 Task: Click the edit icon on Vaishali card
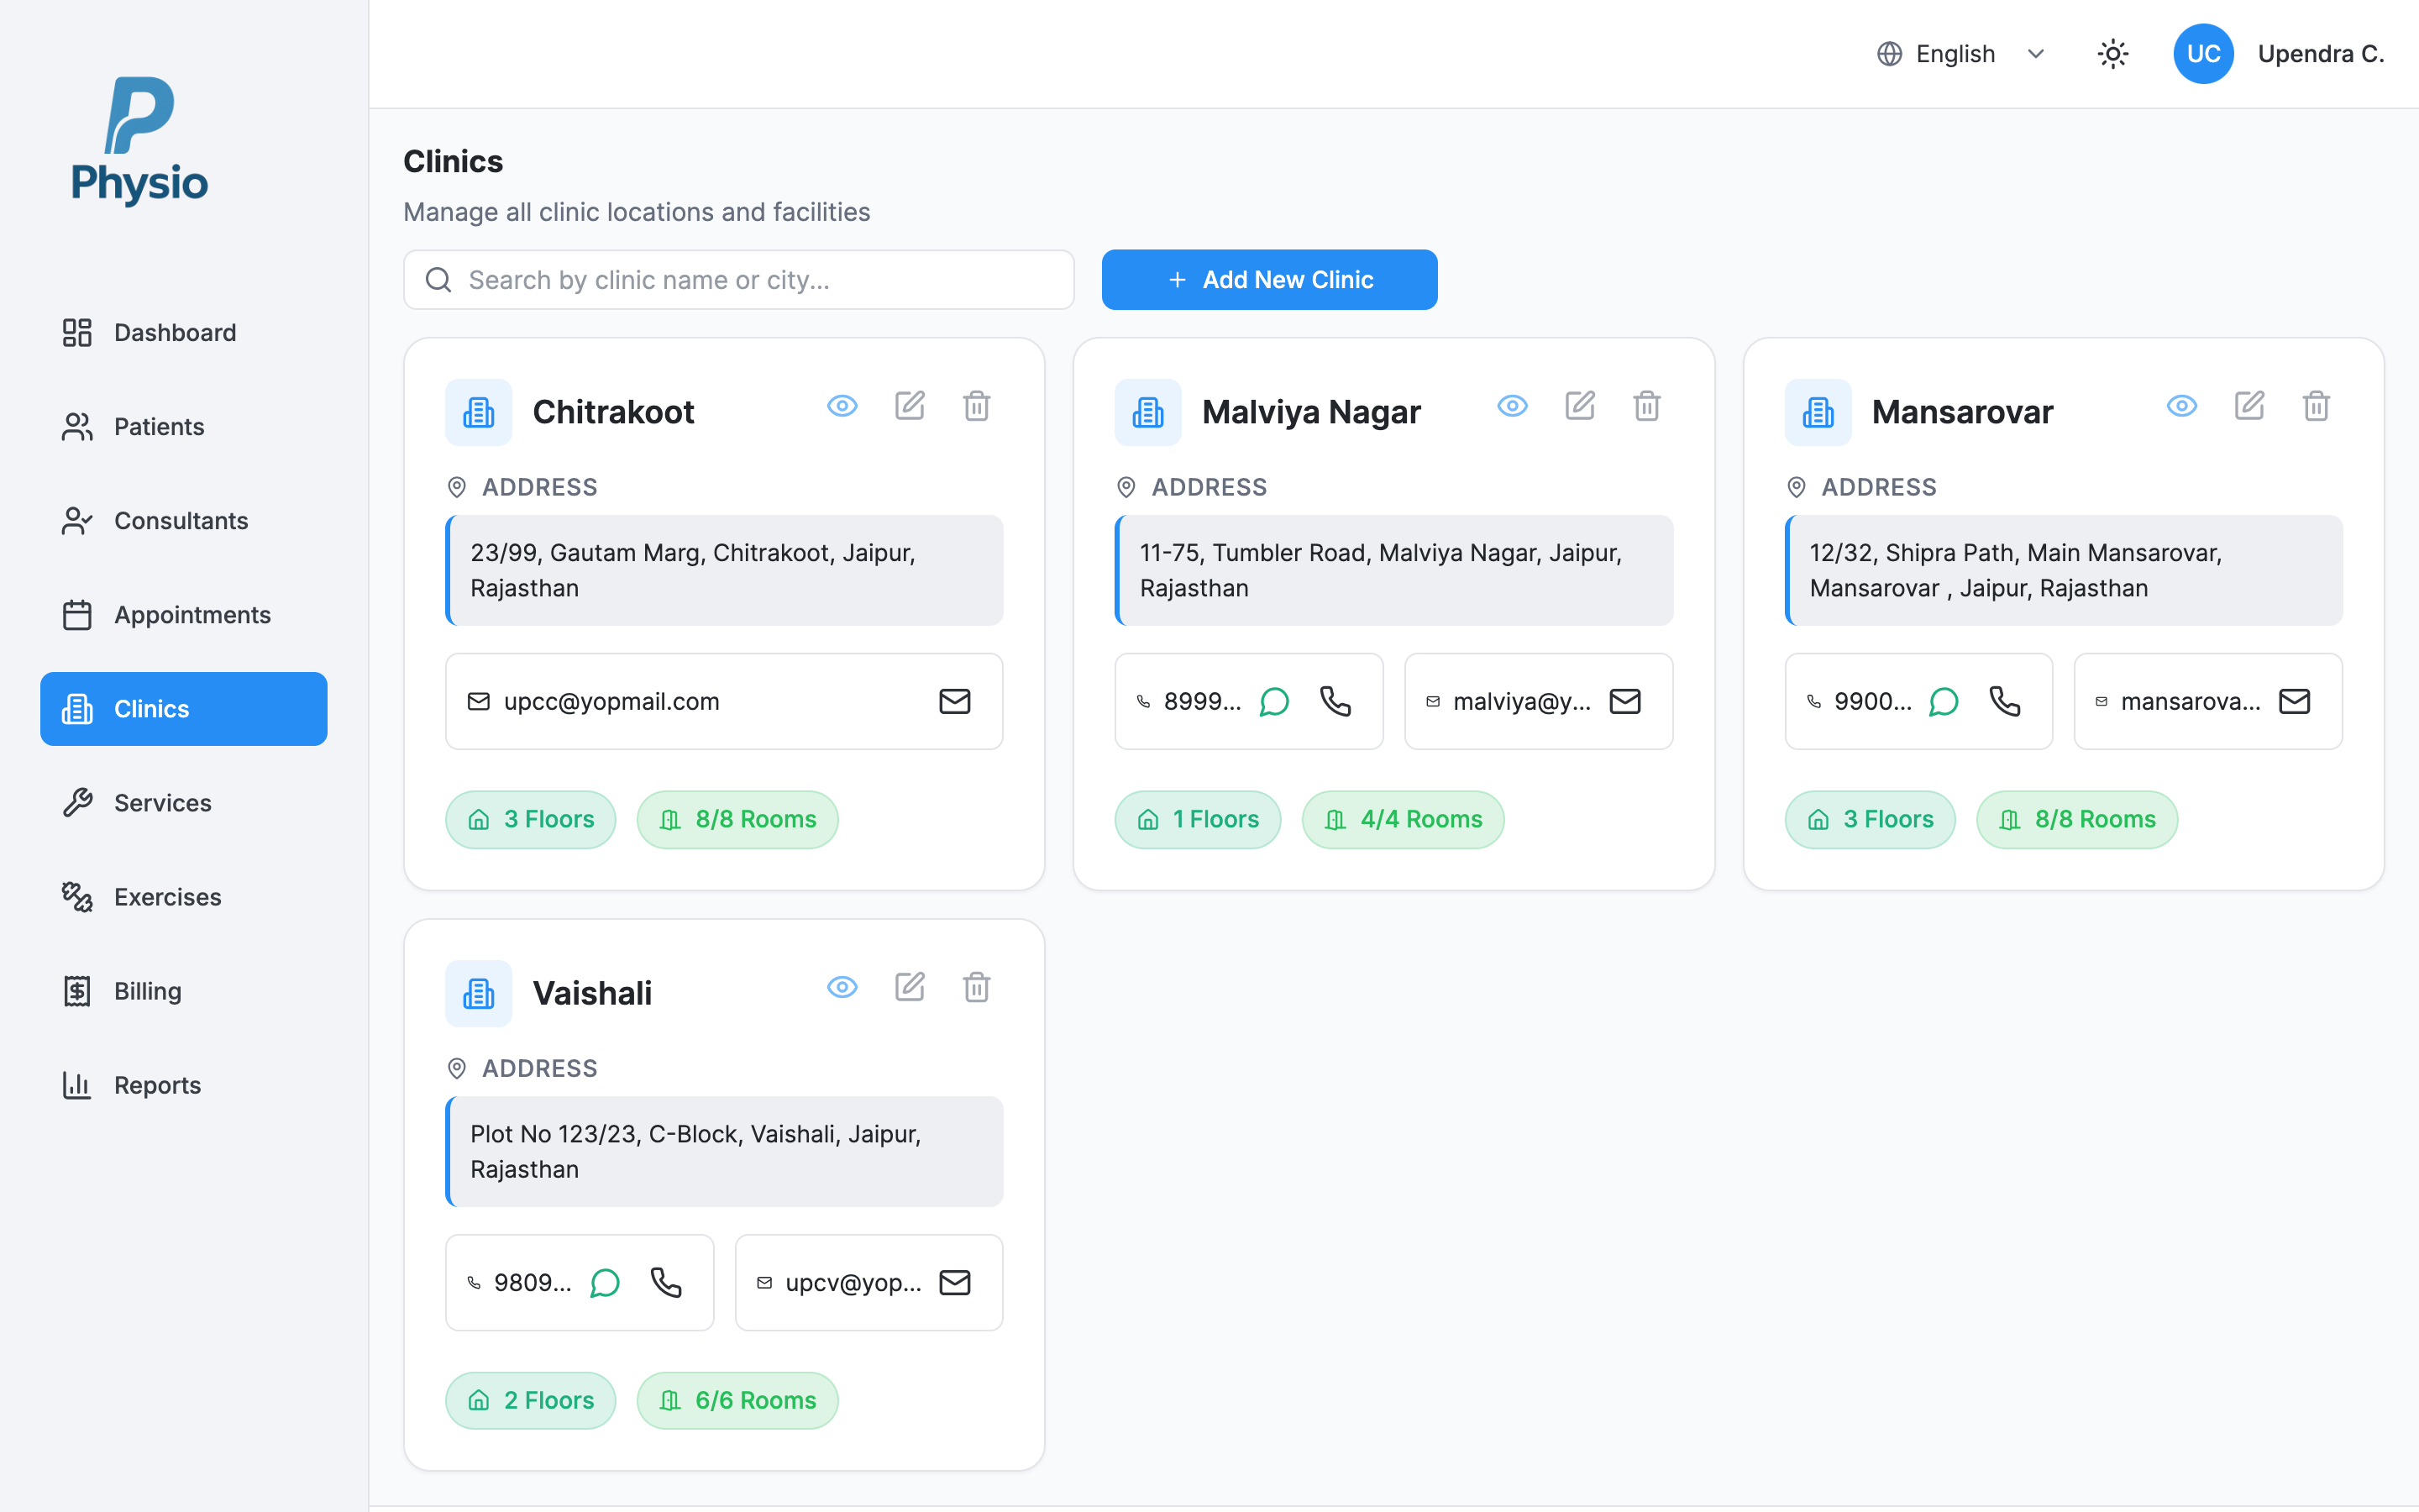(x=909, y=987)
